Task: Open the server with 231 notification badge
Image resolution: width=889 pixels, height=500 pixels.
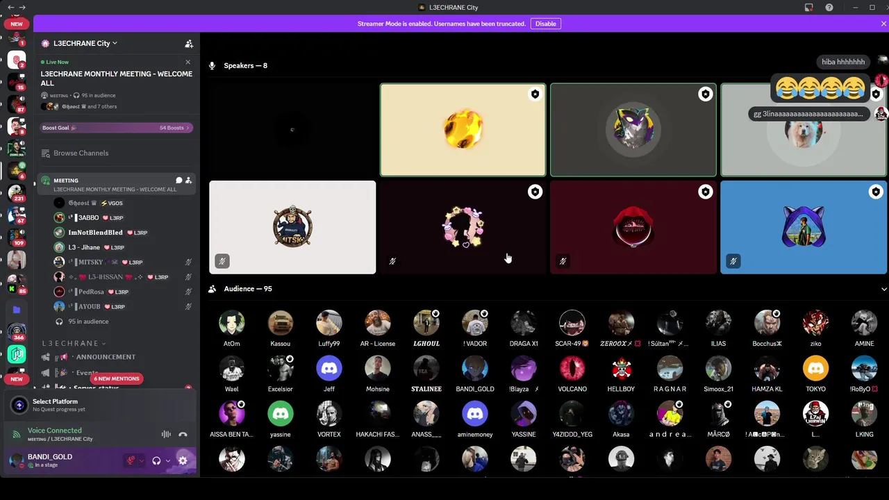Action: click(17, 192)
